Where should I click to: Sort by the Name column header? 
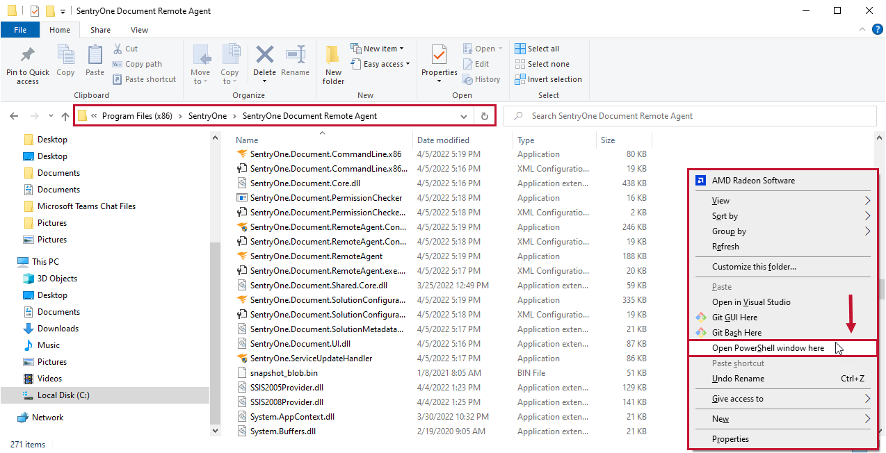pos(247,140)
